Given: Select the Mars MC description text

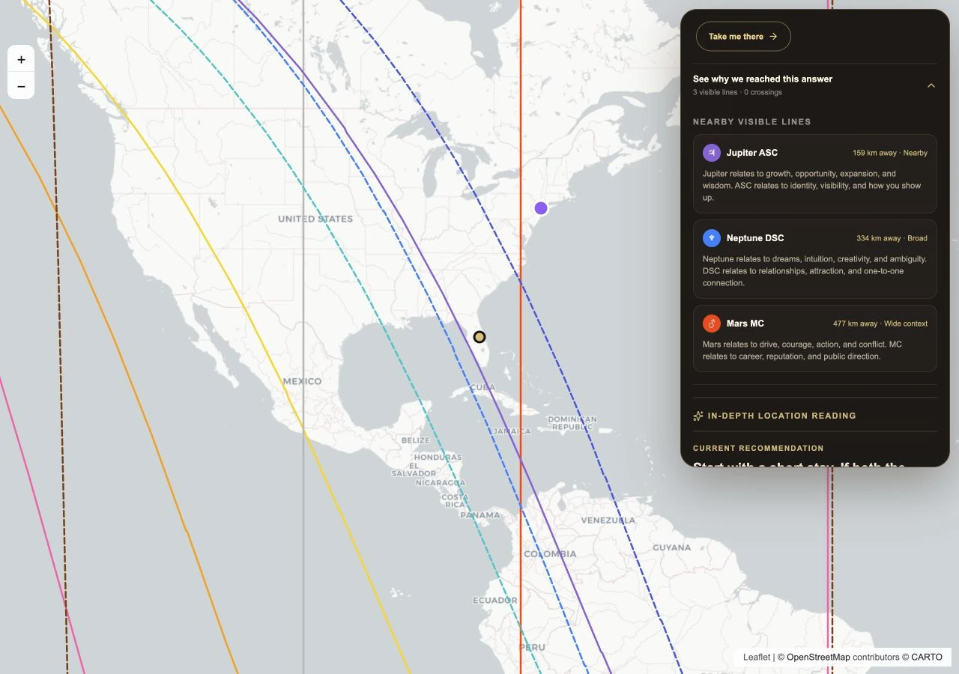Looking at the screenshot, I should 802,350.
